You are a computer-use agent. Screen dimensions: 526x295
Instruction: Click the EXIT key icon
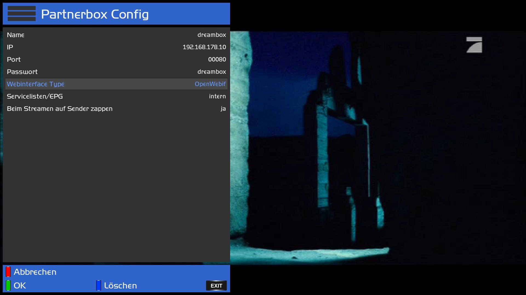[216, 285]
